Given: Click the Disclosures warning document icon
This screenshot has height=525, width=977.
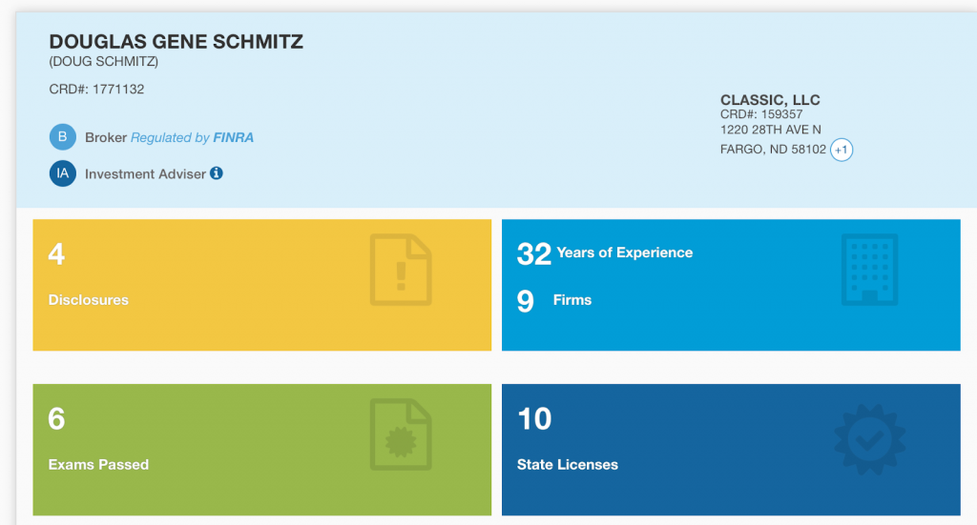Looking at the screenshot, I should click(401, 271).
